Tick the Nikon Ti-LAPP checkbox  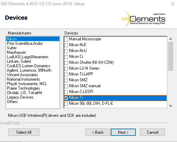point(66,74)
